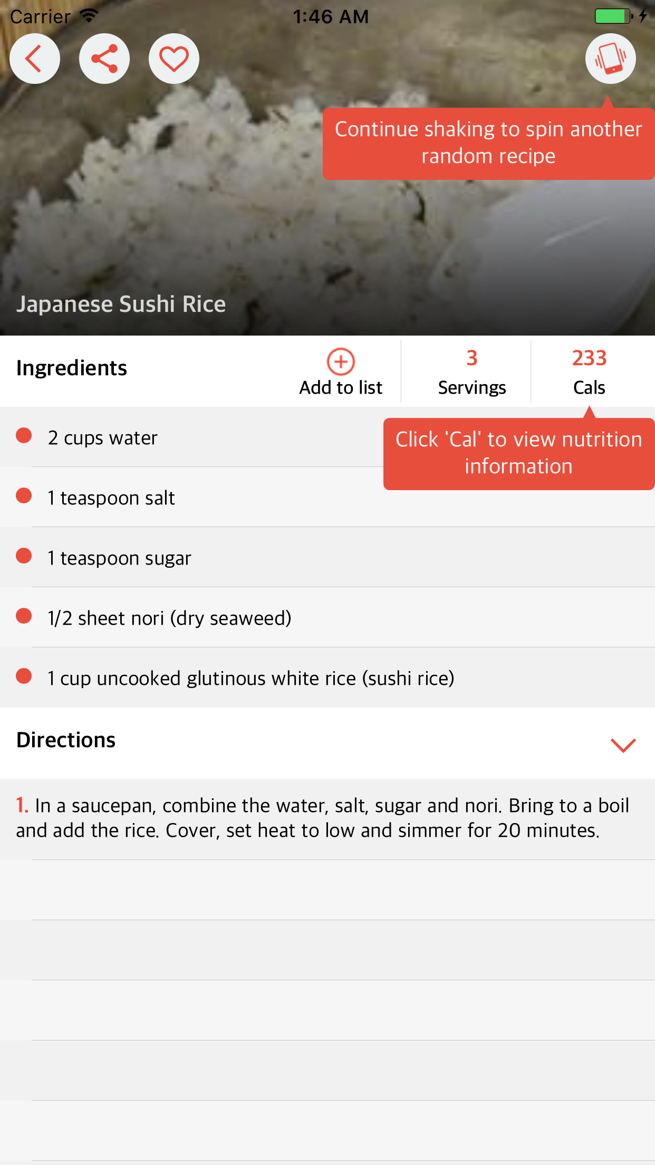Viewport: 655px width, 1165px height.
Task: View nutrition via 233 Cals
Action: [589, 372]
